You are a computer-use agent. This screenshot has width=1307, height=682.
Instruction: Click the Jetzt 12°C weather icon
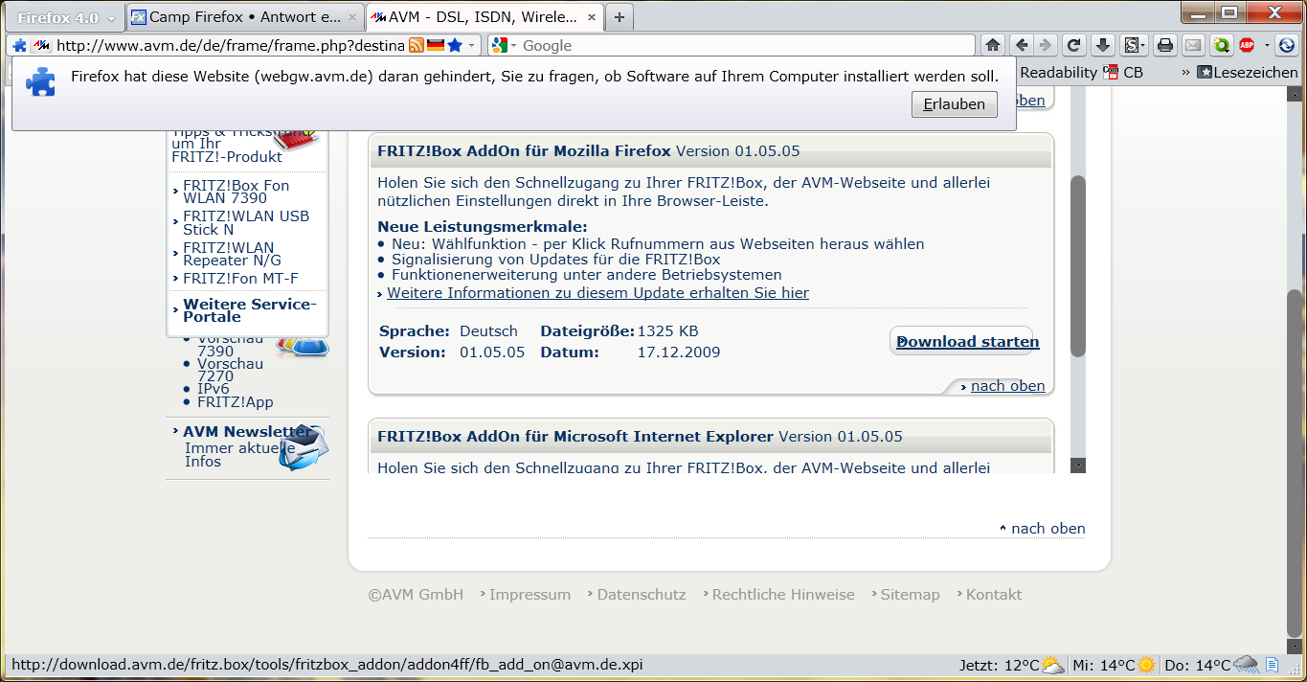coord(1052,665)
